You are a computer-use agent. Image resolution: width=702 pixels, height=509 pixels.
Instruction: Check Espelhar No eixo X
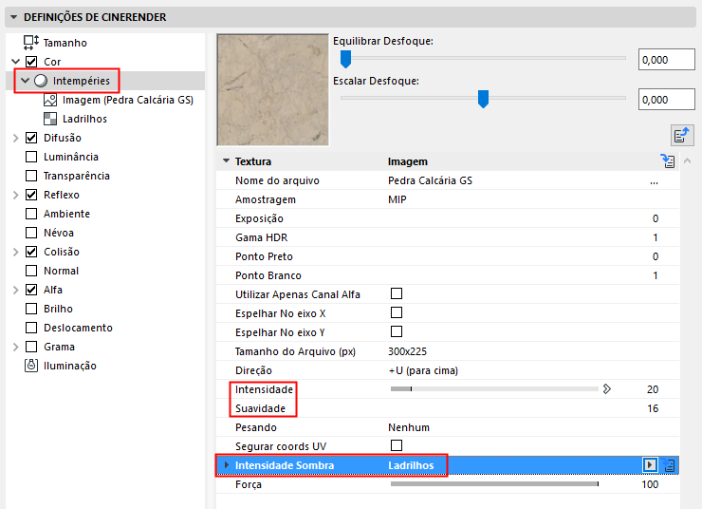pyautogui.click(x=397, y=312)
